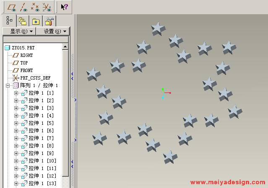Select 拉伸 1 [11] text
The image size is (268, 188).
tap(42, 168)
